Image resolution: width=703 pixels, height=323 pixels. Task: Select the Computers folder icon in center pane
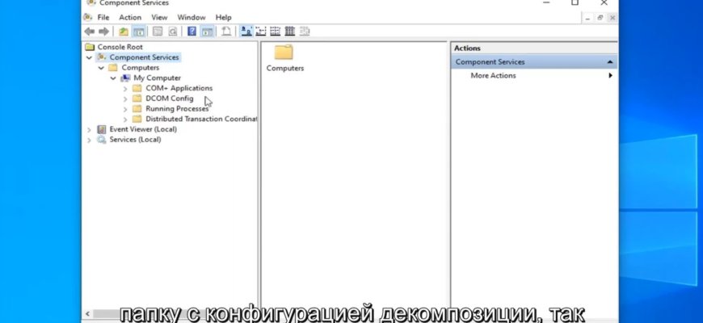click(284, 52)
